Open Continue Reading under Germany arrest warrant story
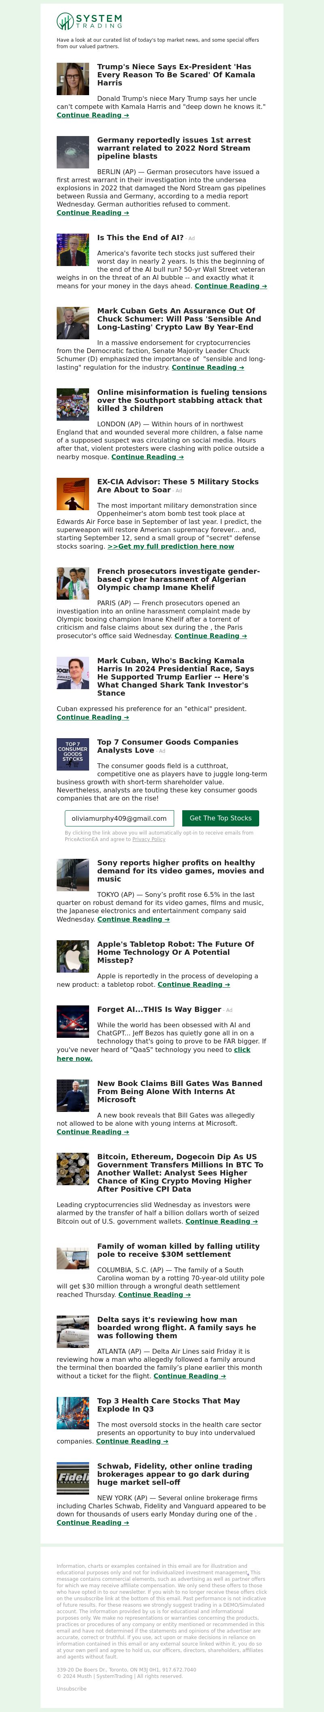324x1712 pixels. pos(92,213)
